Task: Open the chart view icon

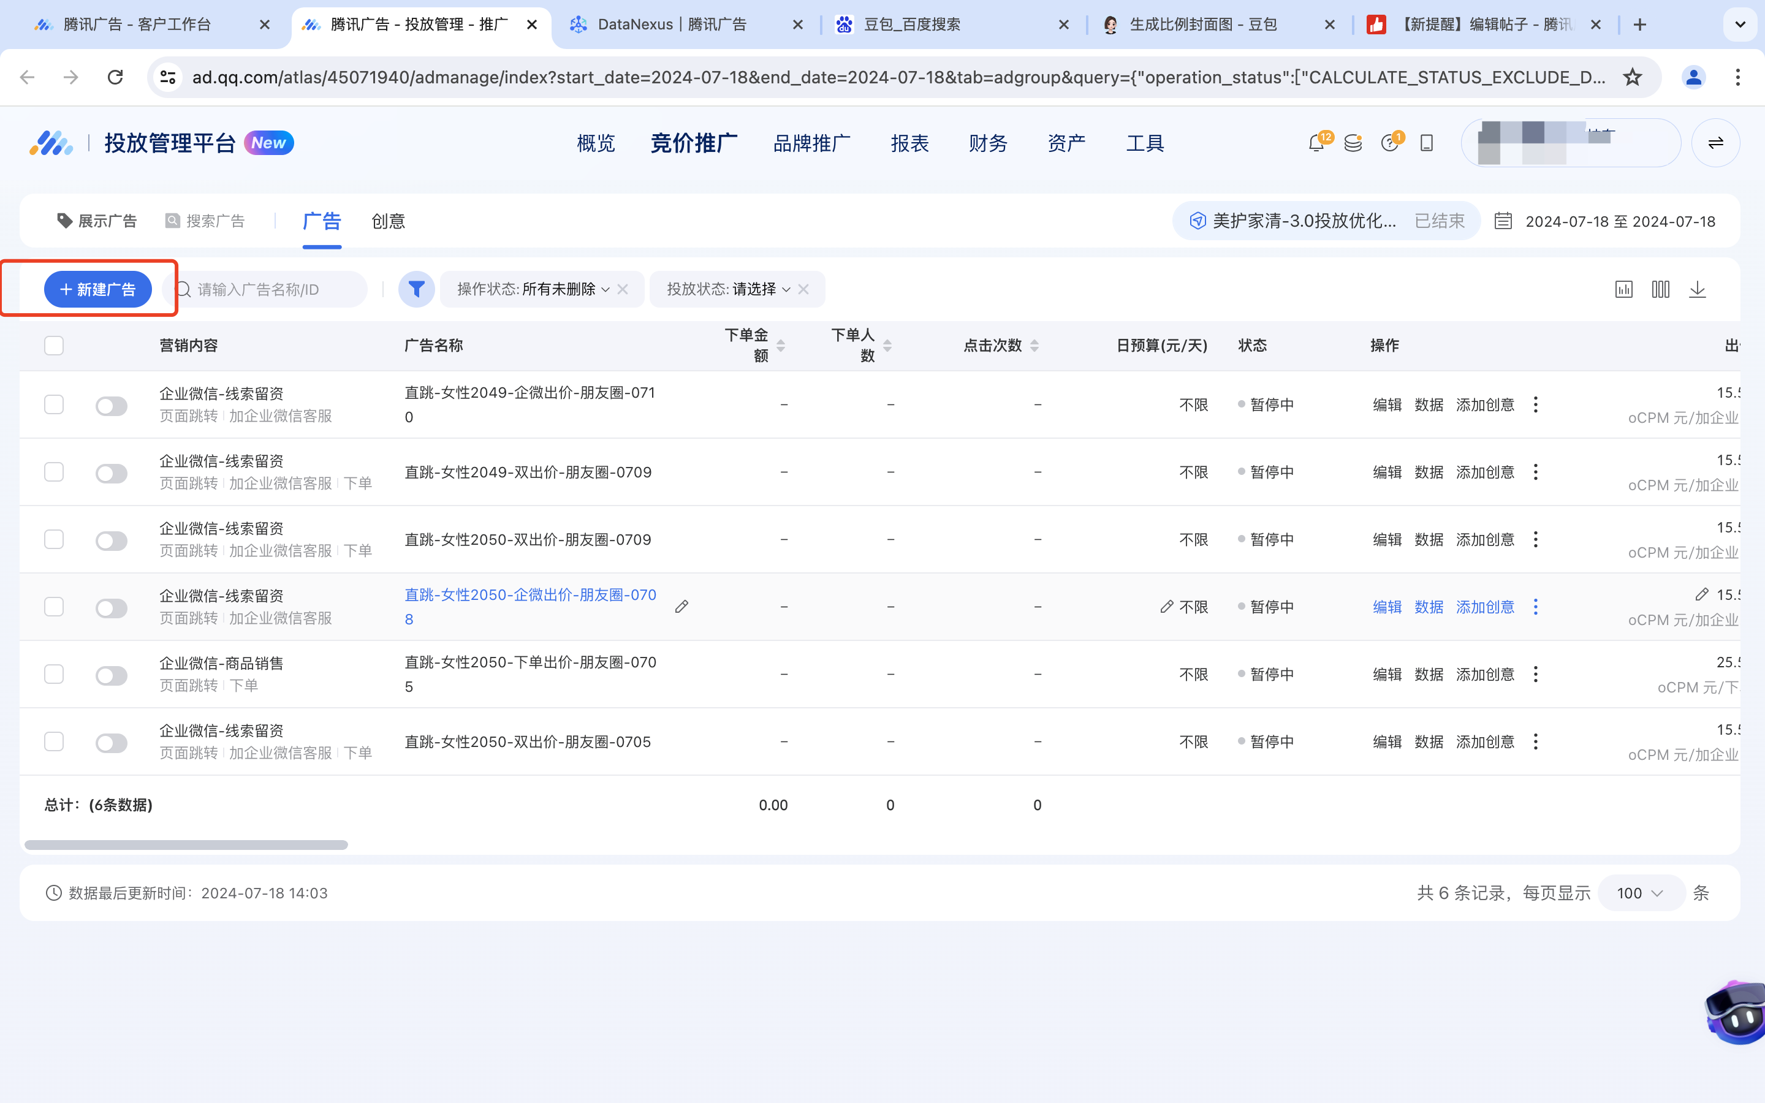Action: pyautogui.click(x=1623, y=290)
